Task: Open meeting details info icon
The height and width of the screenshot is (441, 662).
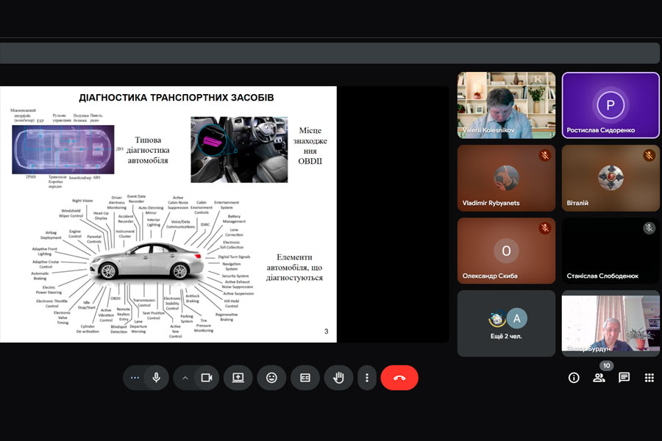Action: [x=574, y=378]
